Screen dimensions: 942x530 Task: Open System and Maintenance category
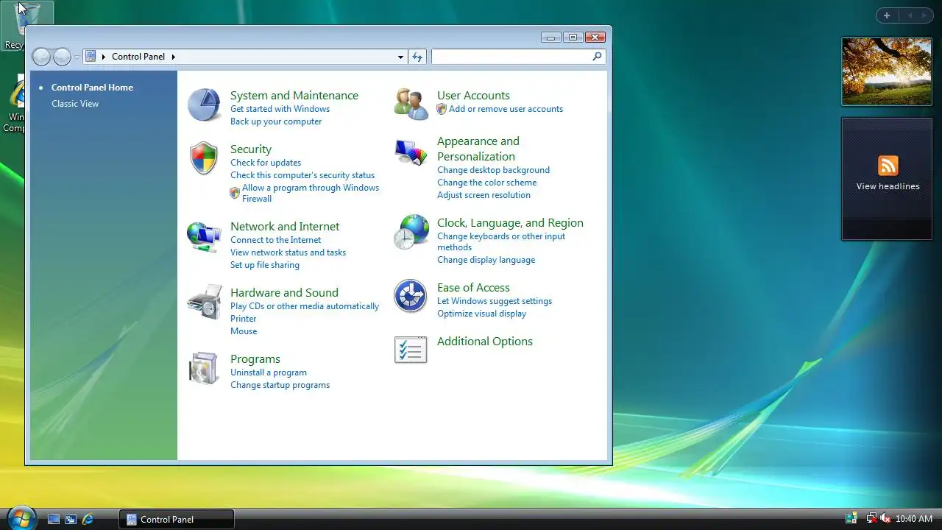click(x=294, y=96)
